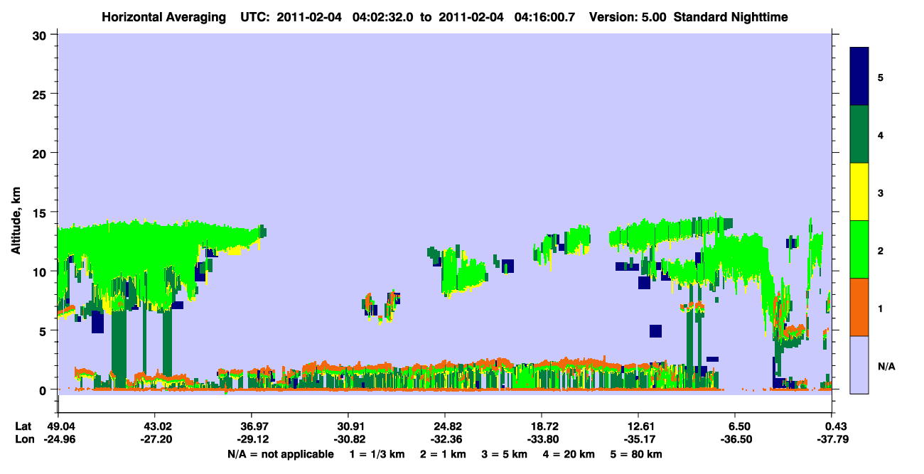Click legend entry '5 = 80 km'
924x474 pixels.
pyautogui.click(x=636, y=454)
